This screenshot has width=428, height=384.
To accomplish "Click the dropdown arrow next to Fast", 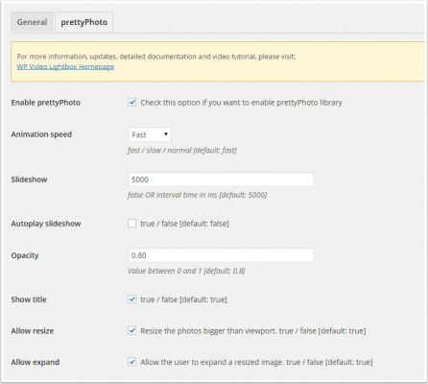I will pos(166,134).
